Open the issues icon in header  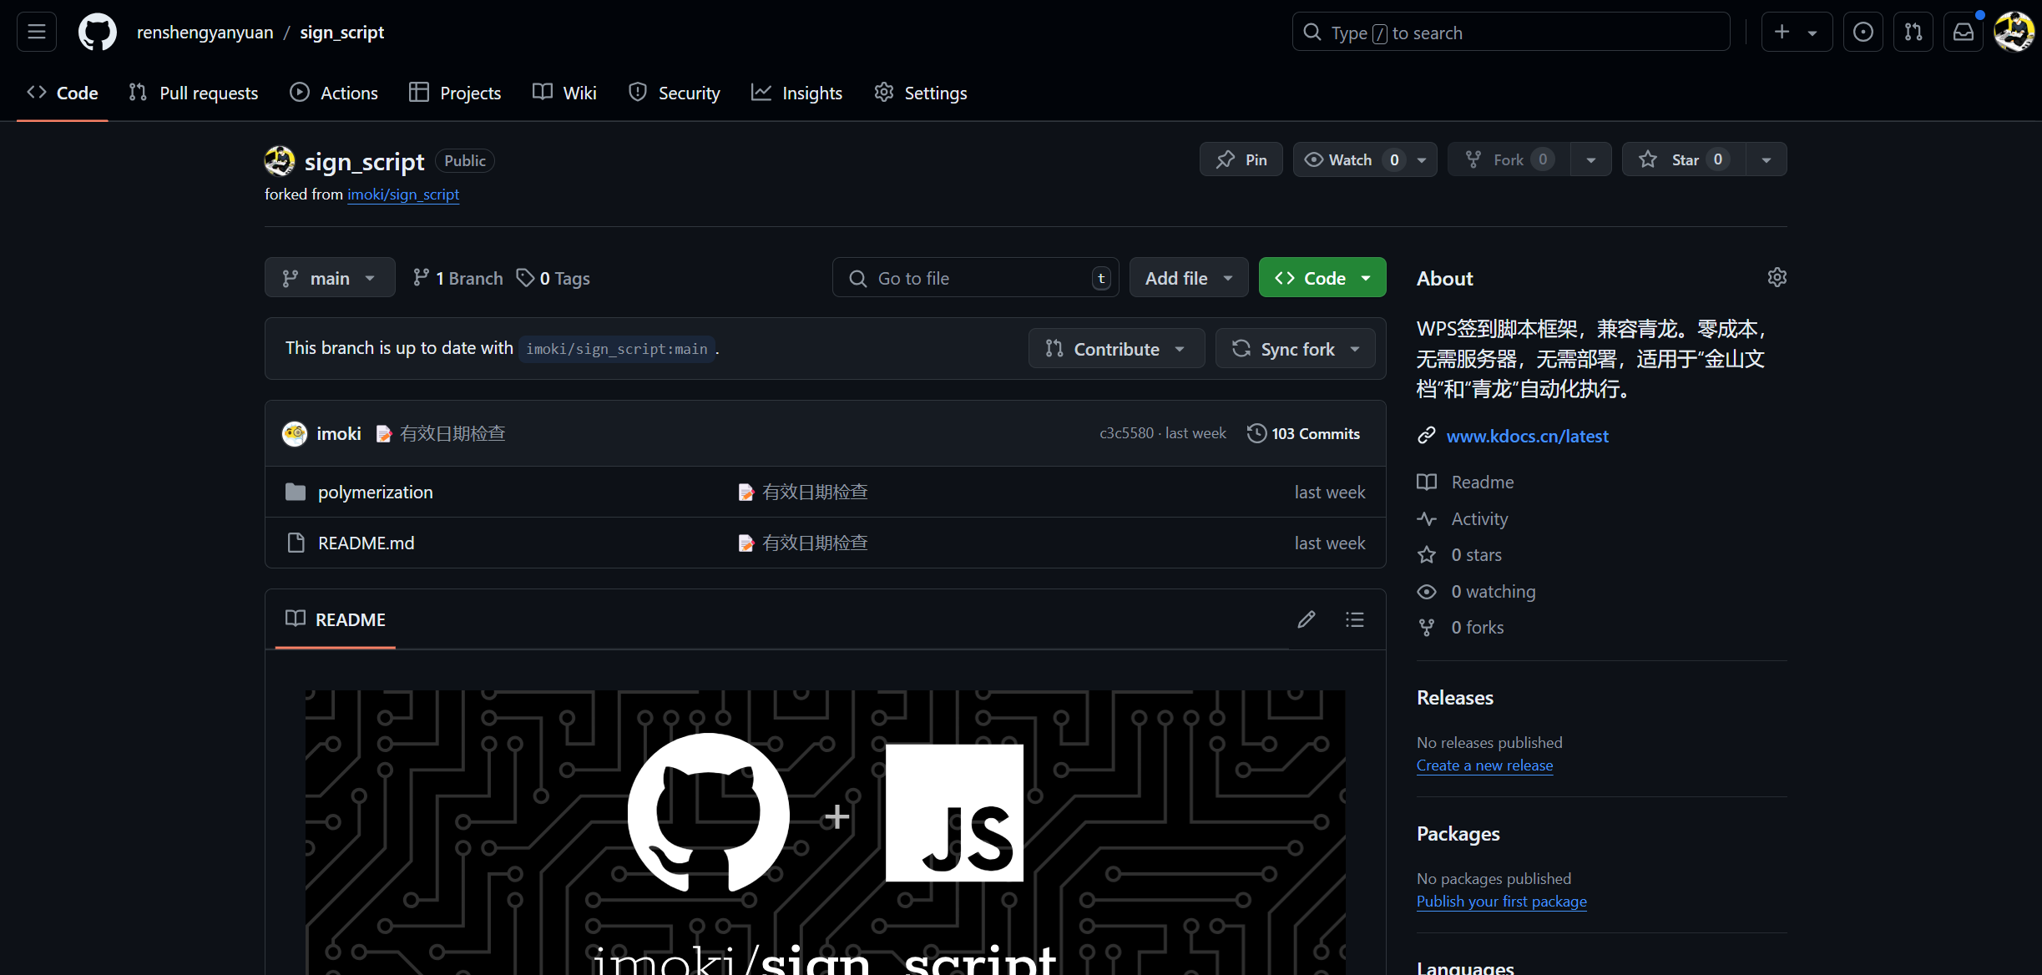coord(1863,32)
